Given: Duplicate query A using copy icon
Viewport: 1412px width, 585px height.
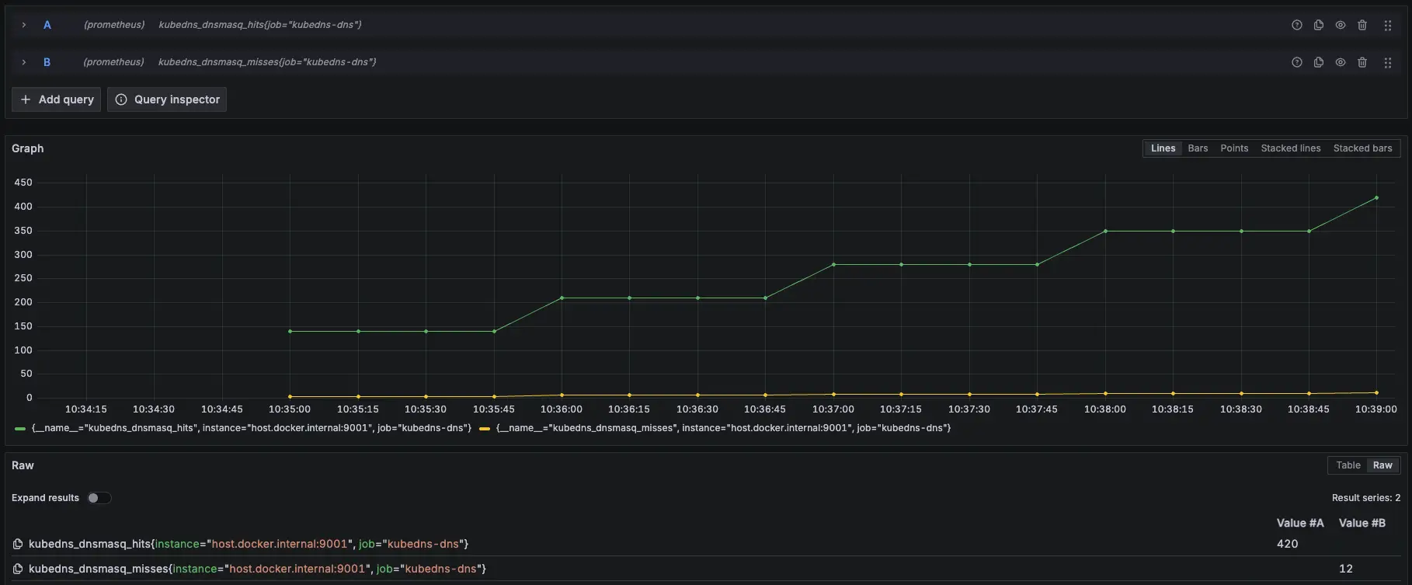Looking at the screenshot, I should (x=1318, y=25).
